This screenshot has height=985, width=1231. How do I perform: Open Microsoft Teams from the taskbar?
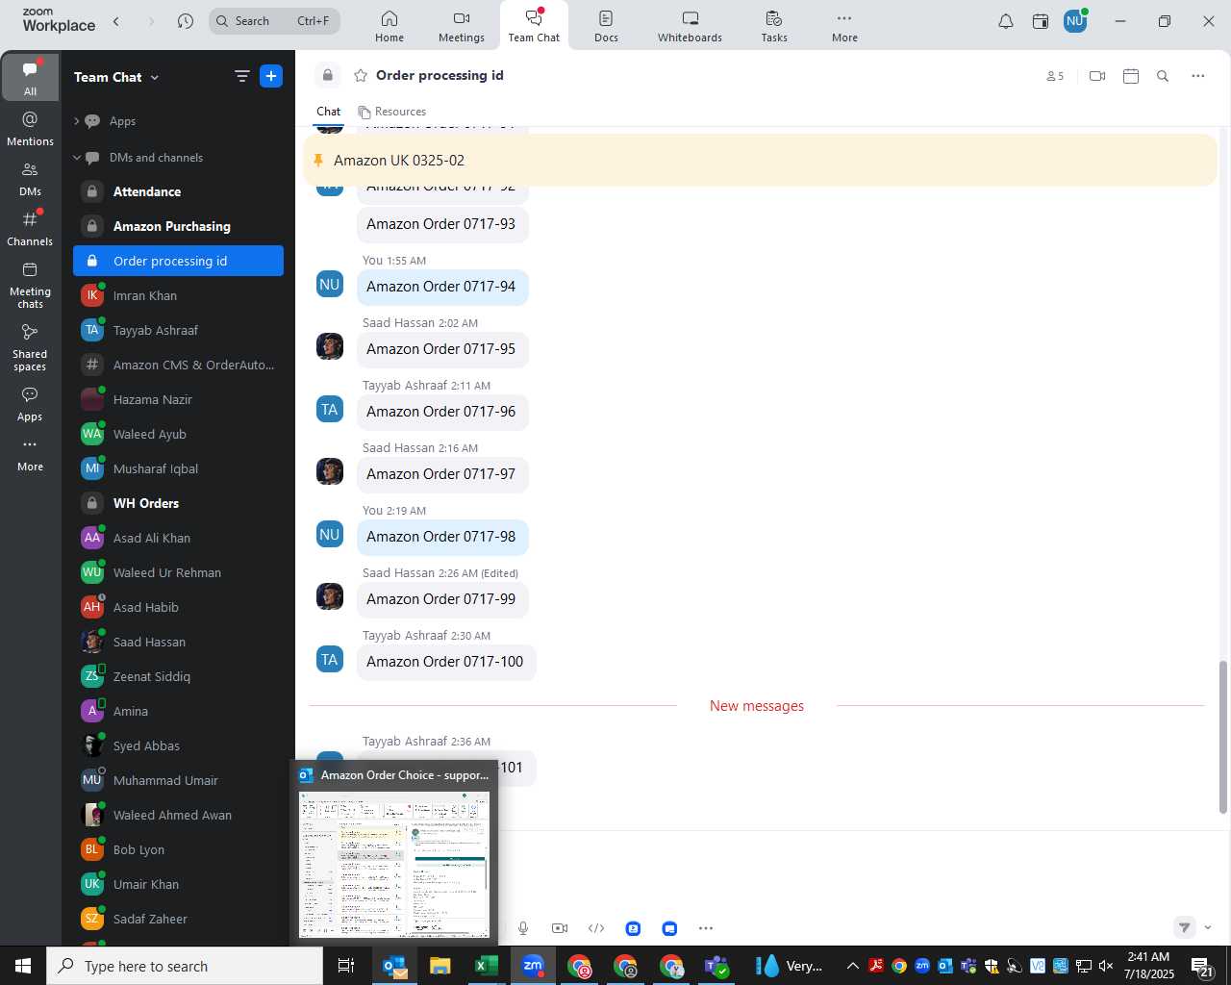[717, 966]
